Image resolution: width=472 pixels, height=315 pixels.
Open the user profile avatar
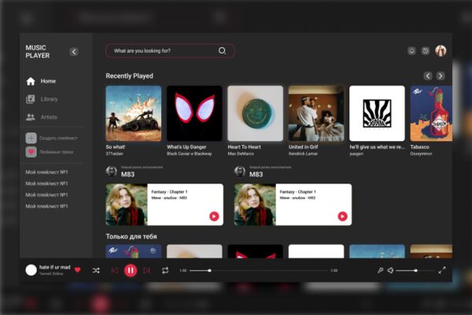pyautogui.click(x=441, y=50)
